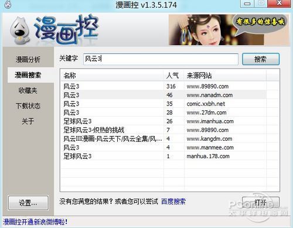
Task: Select the result from comic.xxbh.net
Action: point(169,104)
